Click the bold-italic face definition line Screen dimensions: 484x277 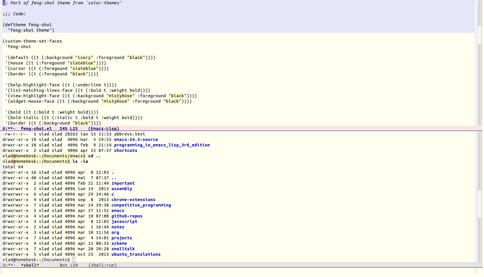tap(74, 118)
